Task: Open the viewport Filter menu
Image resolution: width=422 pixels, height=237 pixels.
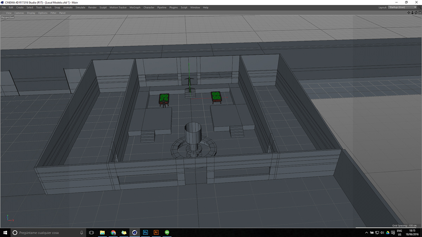Action: coord(53,13)
